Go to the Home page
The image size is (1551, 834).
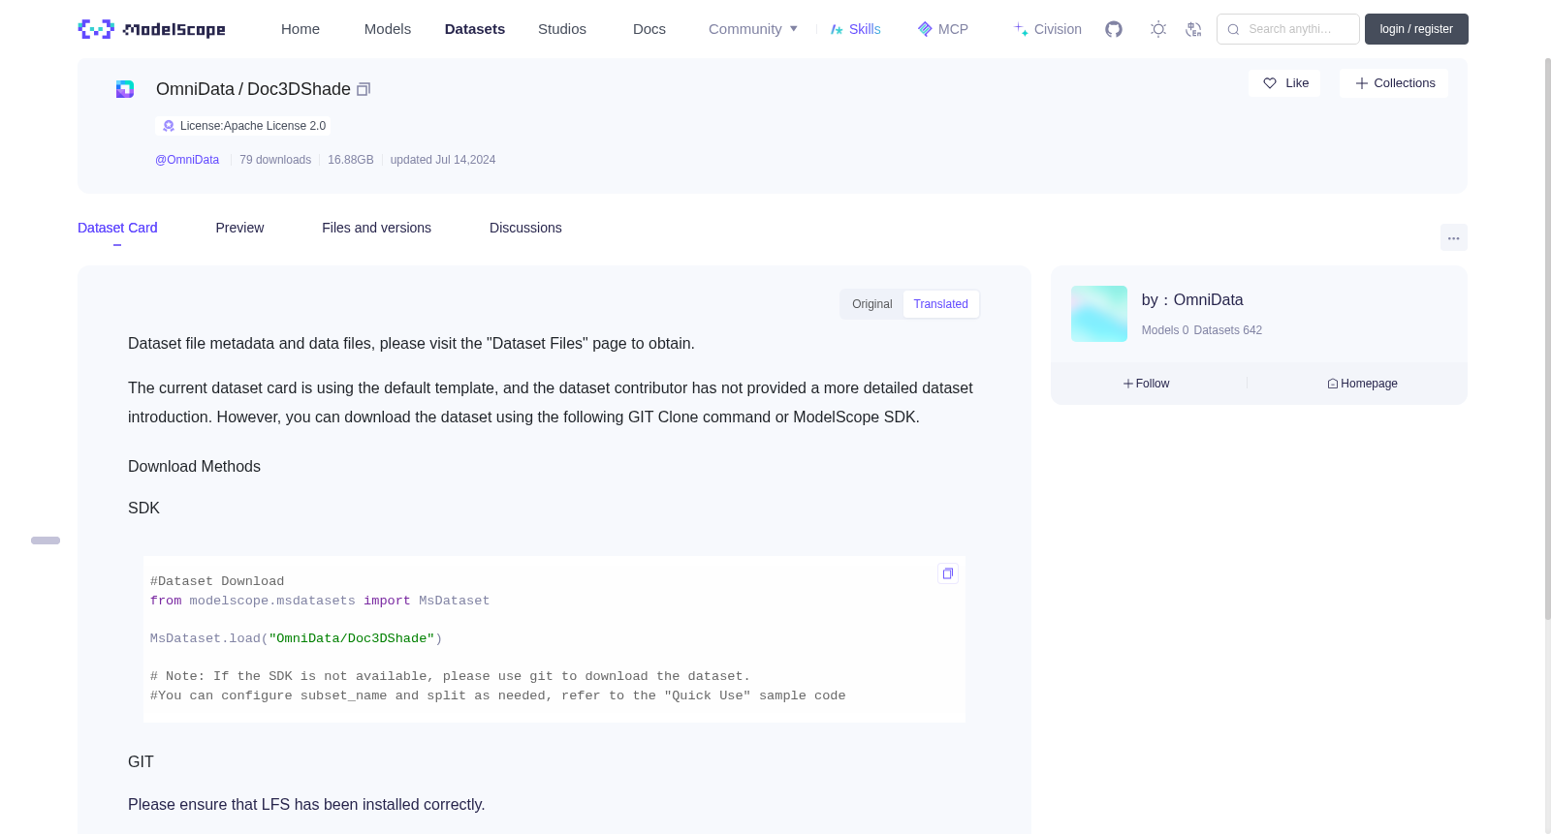(x=301, y=29)
